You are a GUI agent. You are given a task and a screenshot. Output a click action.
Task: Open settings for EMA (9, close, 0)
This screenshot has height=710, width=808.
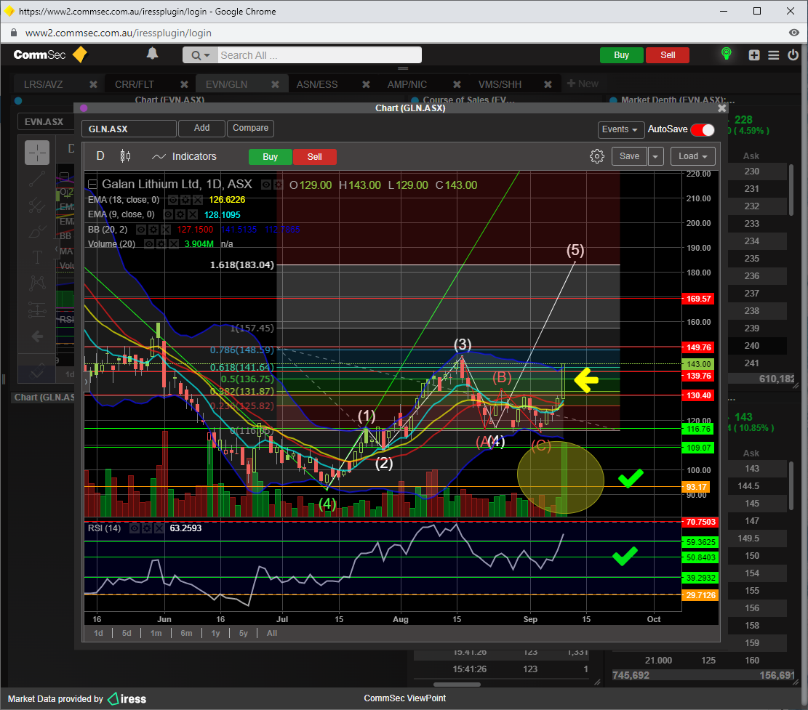tap(180, 214)
